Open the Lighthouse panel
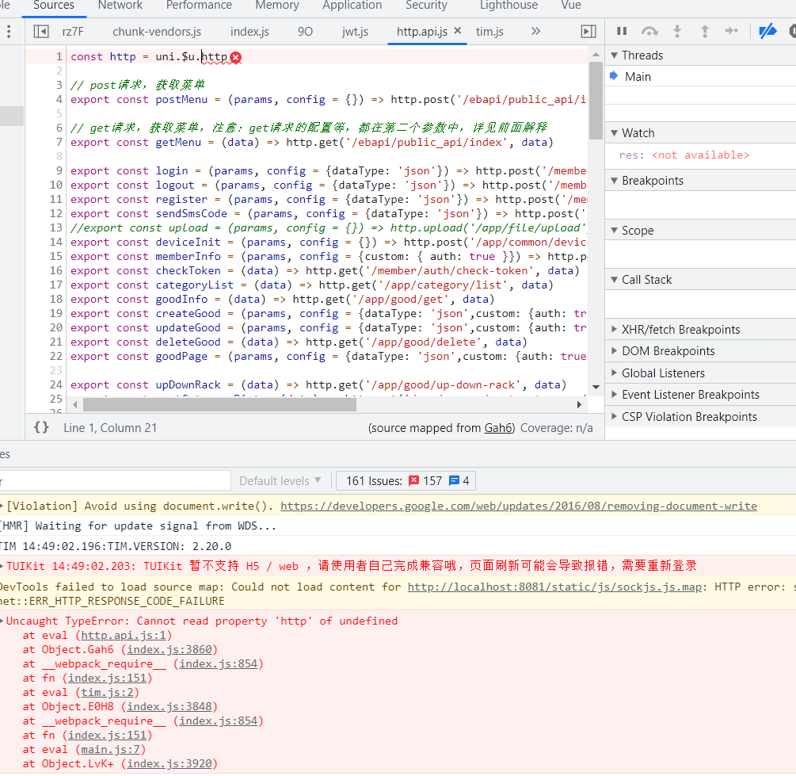 click(x=508, y=6)
